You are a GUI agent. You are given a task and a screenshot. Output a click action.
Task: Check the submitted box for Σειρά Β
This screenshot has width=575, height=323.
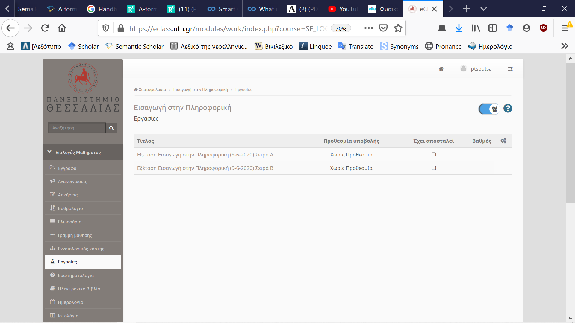434,168
